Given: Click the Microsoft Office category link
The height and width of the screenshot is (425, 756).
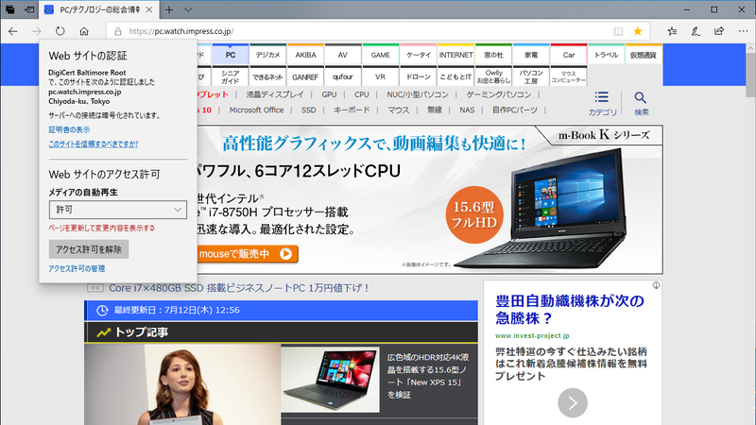Looking at the screenshot, I should pyautogui.click(x=256, y=110).
